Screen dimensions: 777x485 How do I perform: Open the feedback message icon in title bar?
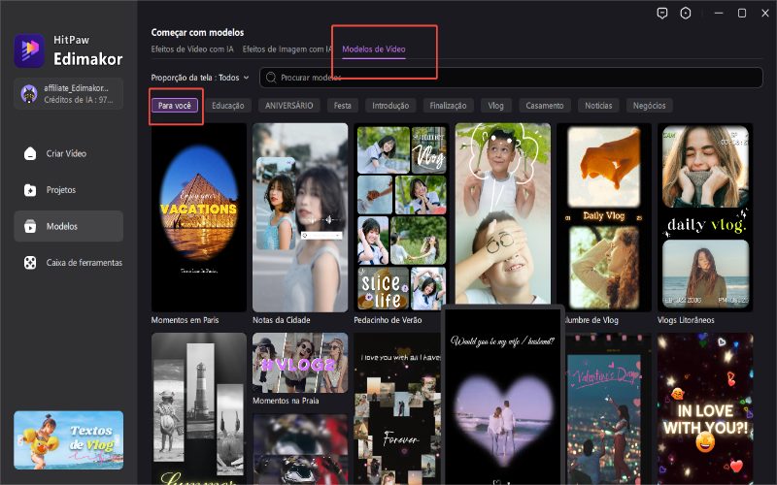662,14
